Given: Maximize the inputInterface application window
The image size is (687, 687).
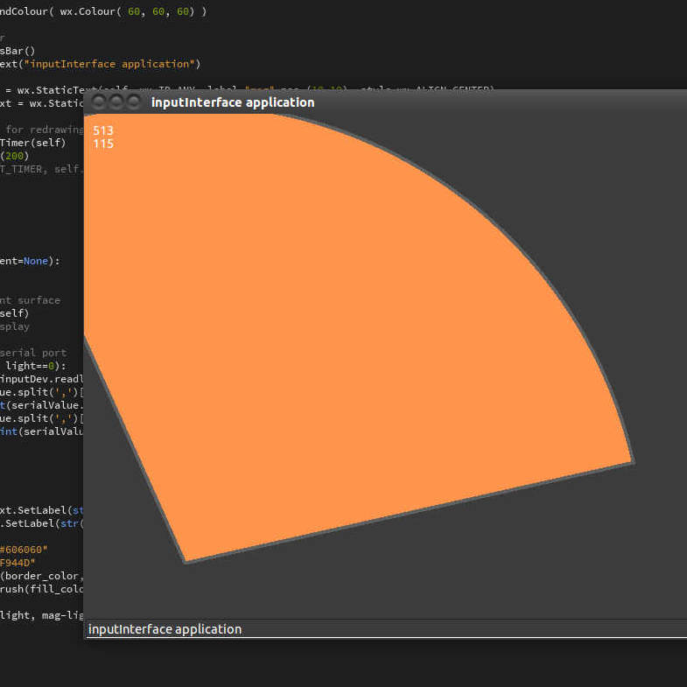Looking at the screenshot, I should (x=133, y=102).
